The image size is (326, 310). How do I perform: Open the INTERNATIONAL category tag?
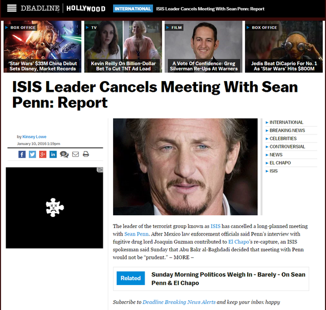[x=286, y=122]
